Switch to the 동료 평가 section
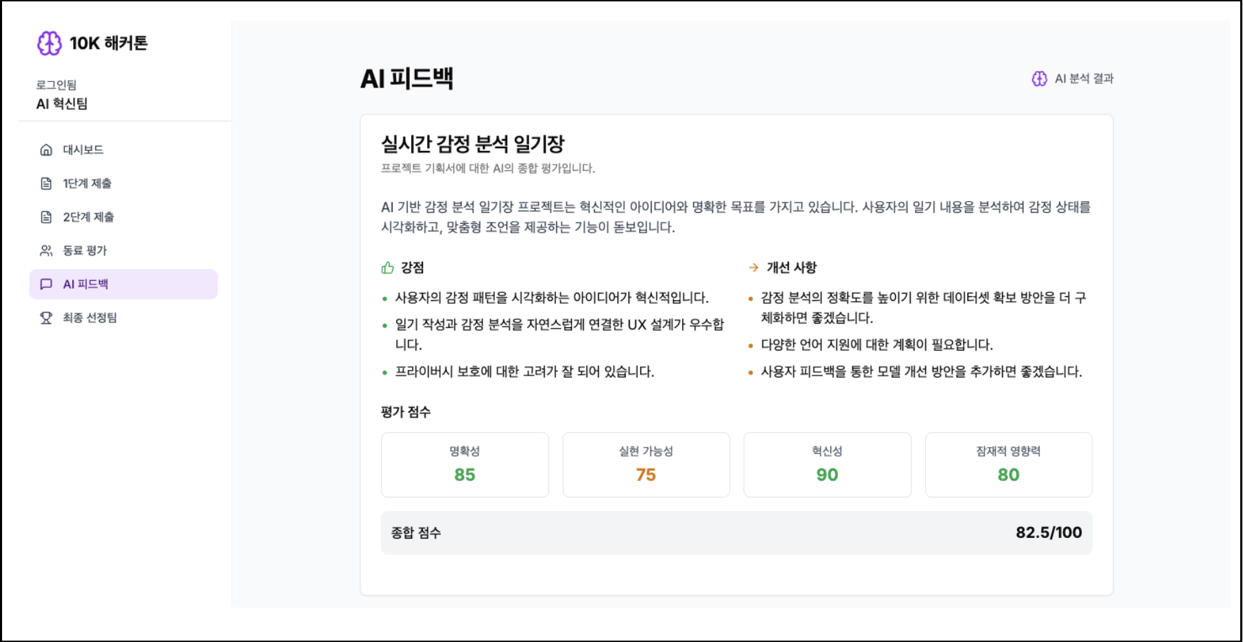This screenshot has height=642, width=1243. tap(85, 250)
